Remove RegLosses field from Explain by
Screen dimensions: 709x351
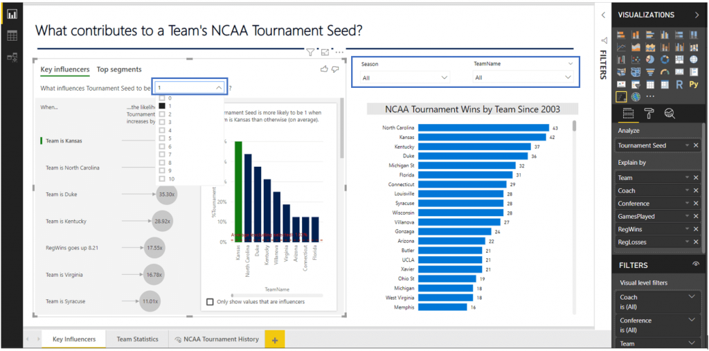point(696,242)
